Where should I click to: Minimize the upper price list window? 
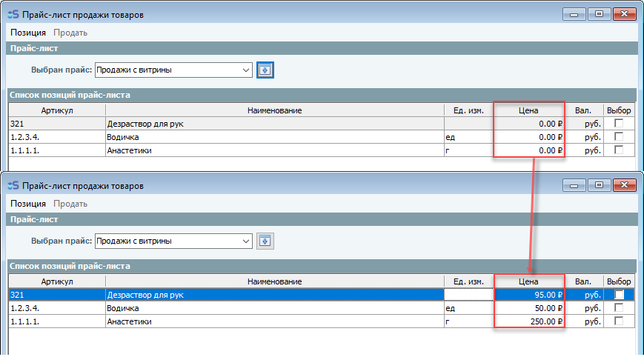point(574,14)
